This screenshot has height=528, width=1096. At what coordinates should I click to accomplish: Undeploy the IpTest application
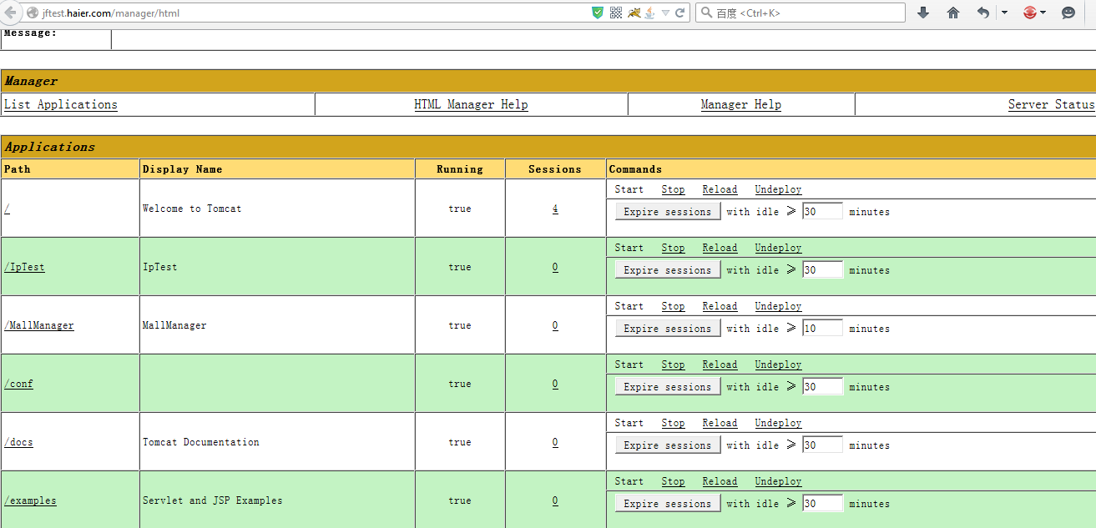778,248
